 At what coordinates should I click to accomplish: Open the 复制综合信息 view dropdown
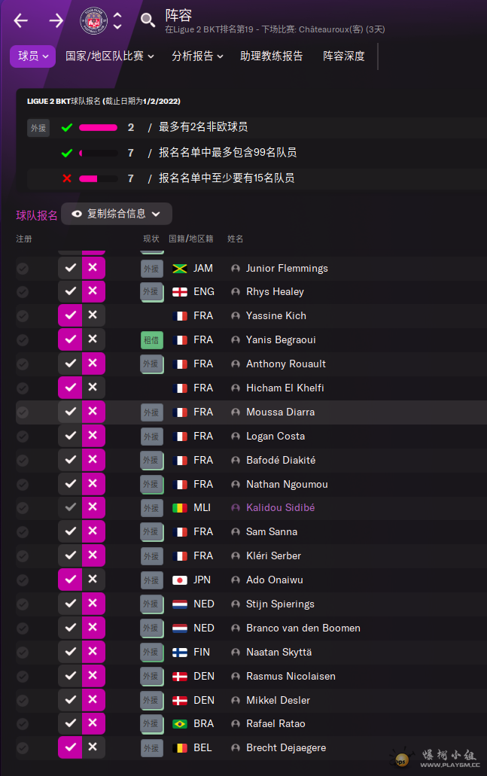pos(116,214)
